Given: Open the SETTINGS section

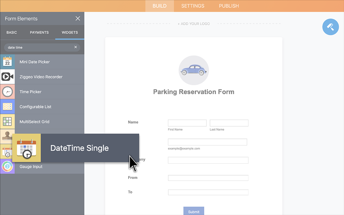Looking at the screenshot, I should [x=193, y=6].
